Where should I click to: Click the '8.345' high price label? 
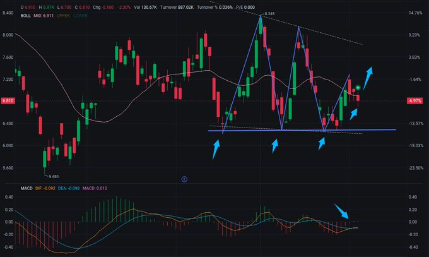point(269,13)
